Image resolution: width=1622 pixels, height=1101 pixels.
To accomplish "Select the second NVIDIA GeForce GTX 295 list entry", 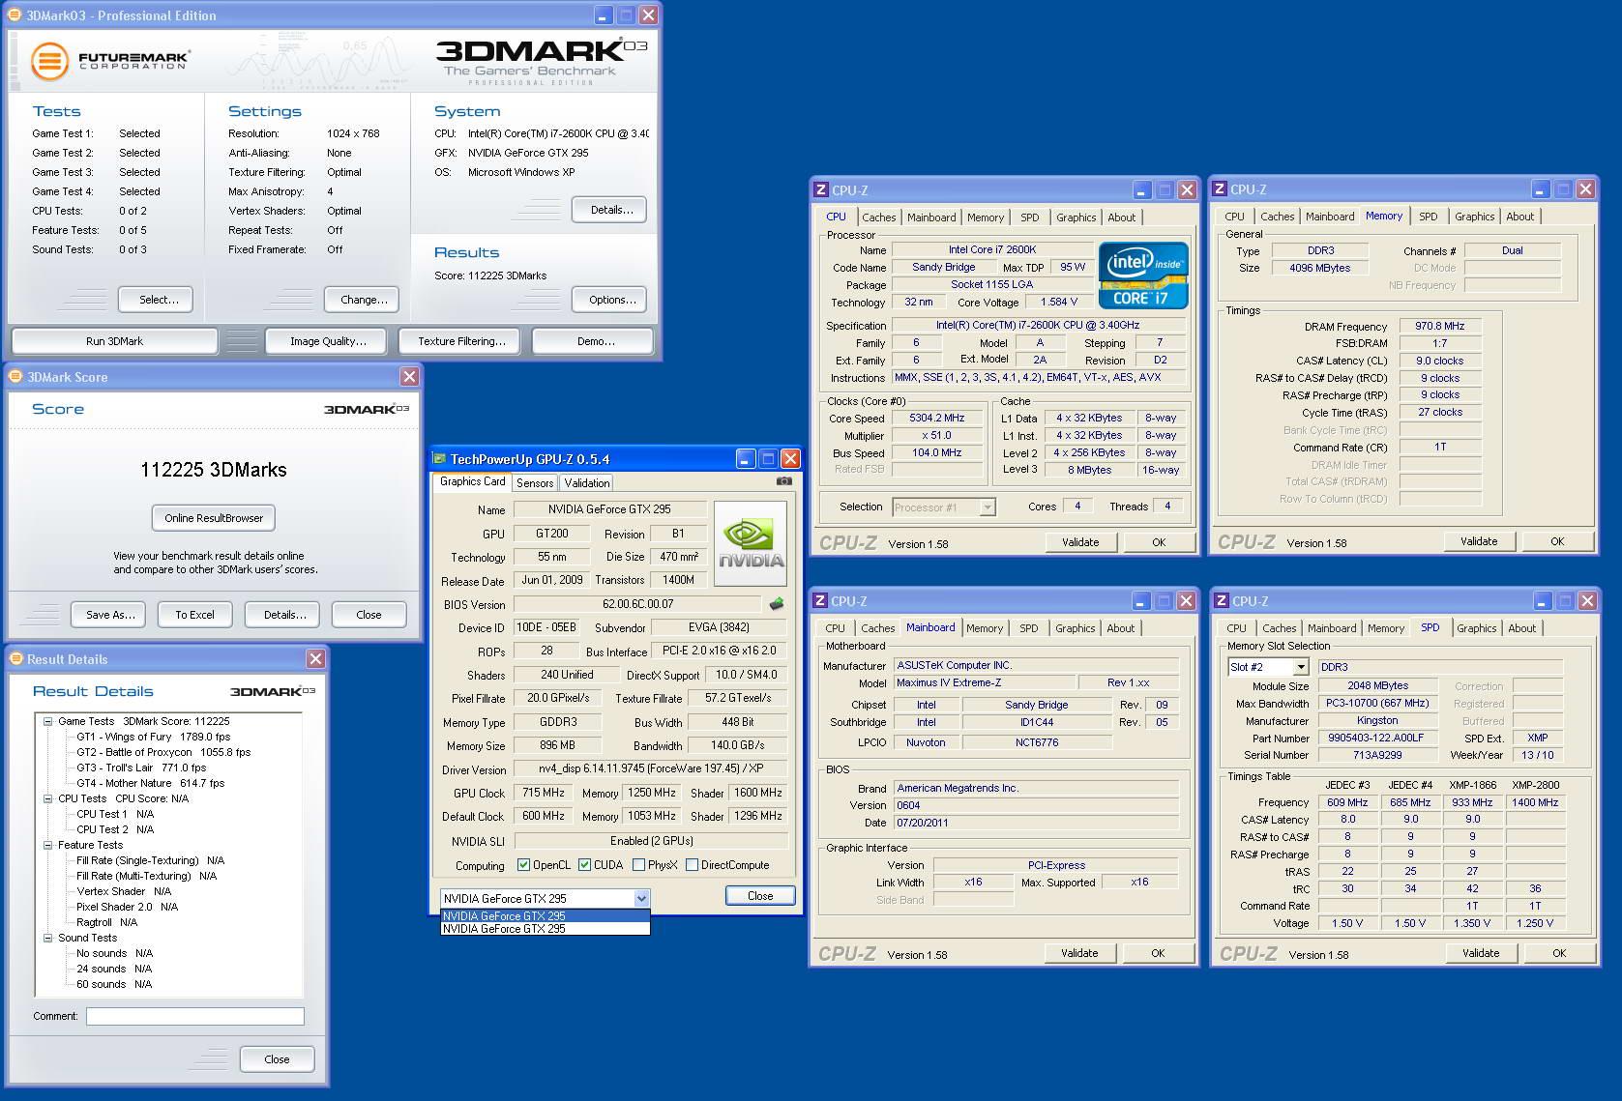I will (x=545, y=929).
